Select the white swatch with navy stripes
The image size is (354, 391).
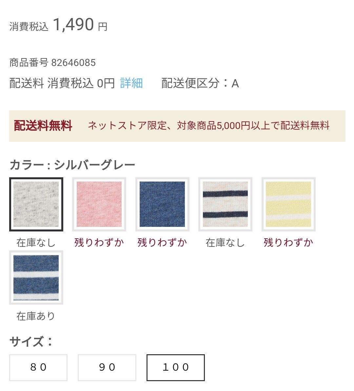tap(225, 204)
